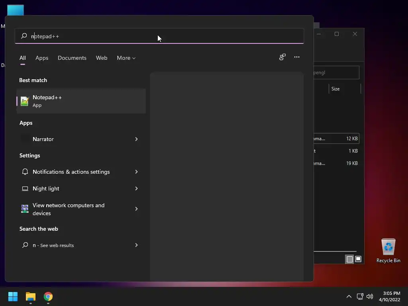Select the Web search tab
Image resolution: width=408 pixels, height=306 pixels.
coord(102,58)
